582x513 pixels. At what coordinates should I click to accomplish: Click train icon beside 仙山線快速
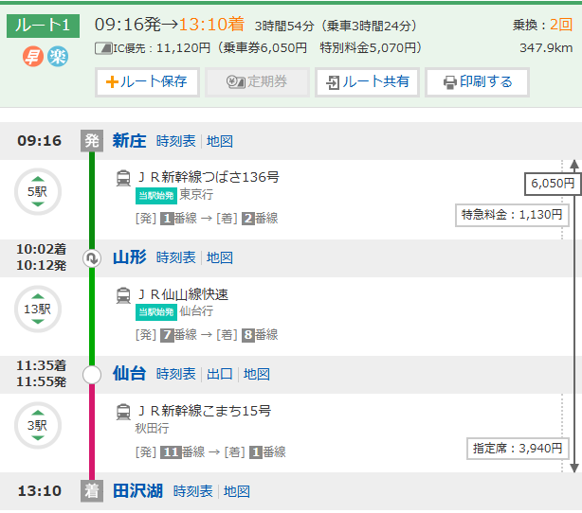(124, 294)
